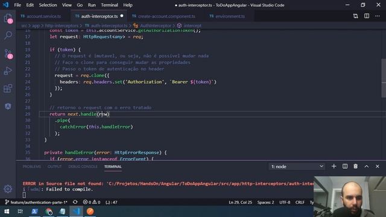Select the auth-interceptor.ts editor tab
The height and width of the screenshot is (217, 386).
pos(99,16)
